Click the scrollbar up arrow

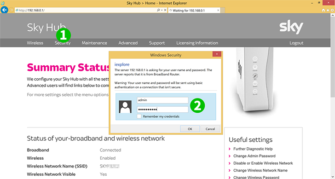(x=333, y=15)
